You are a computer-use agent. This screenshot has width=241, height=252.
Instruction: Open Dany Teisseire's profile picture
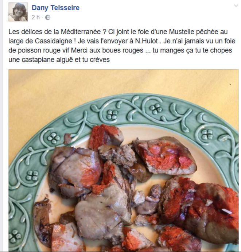click(18, 12)
